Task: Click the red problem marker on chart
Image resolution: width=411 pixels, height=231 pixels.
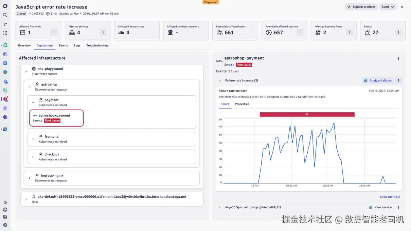Action: [307, 115]
